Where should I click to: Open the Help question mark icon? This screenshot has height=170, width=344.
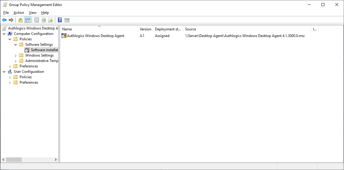point(60,20)
